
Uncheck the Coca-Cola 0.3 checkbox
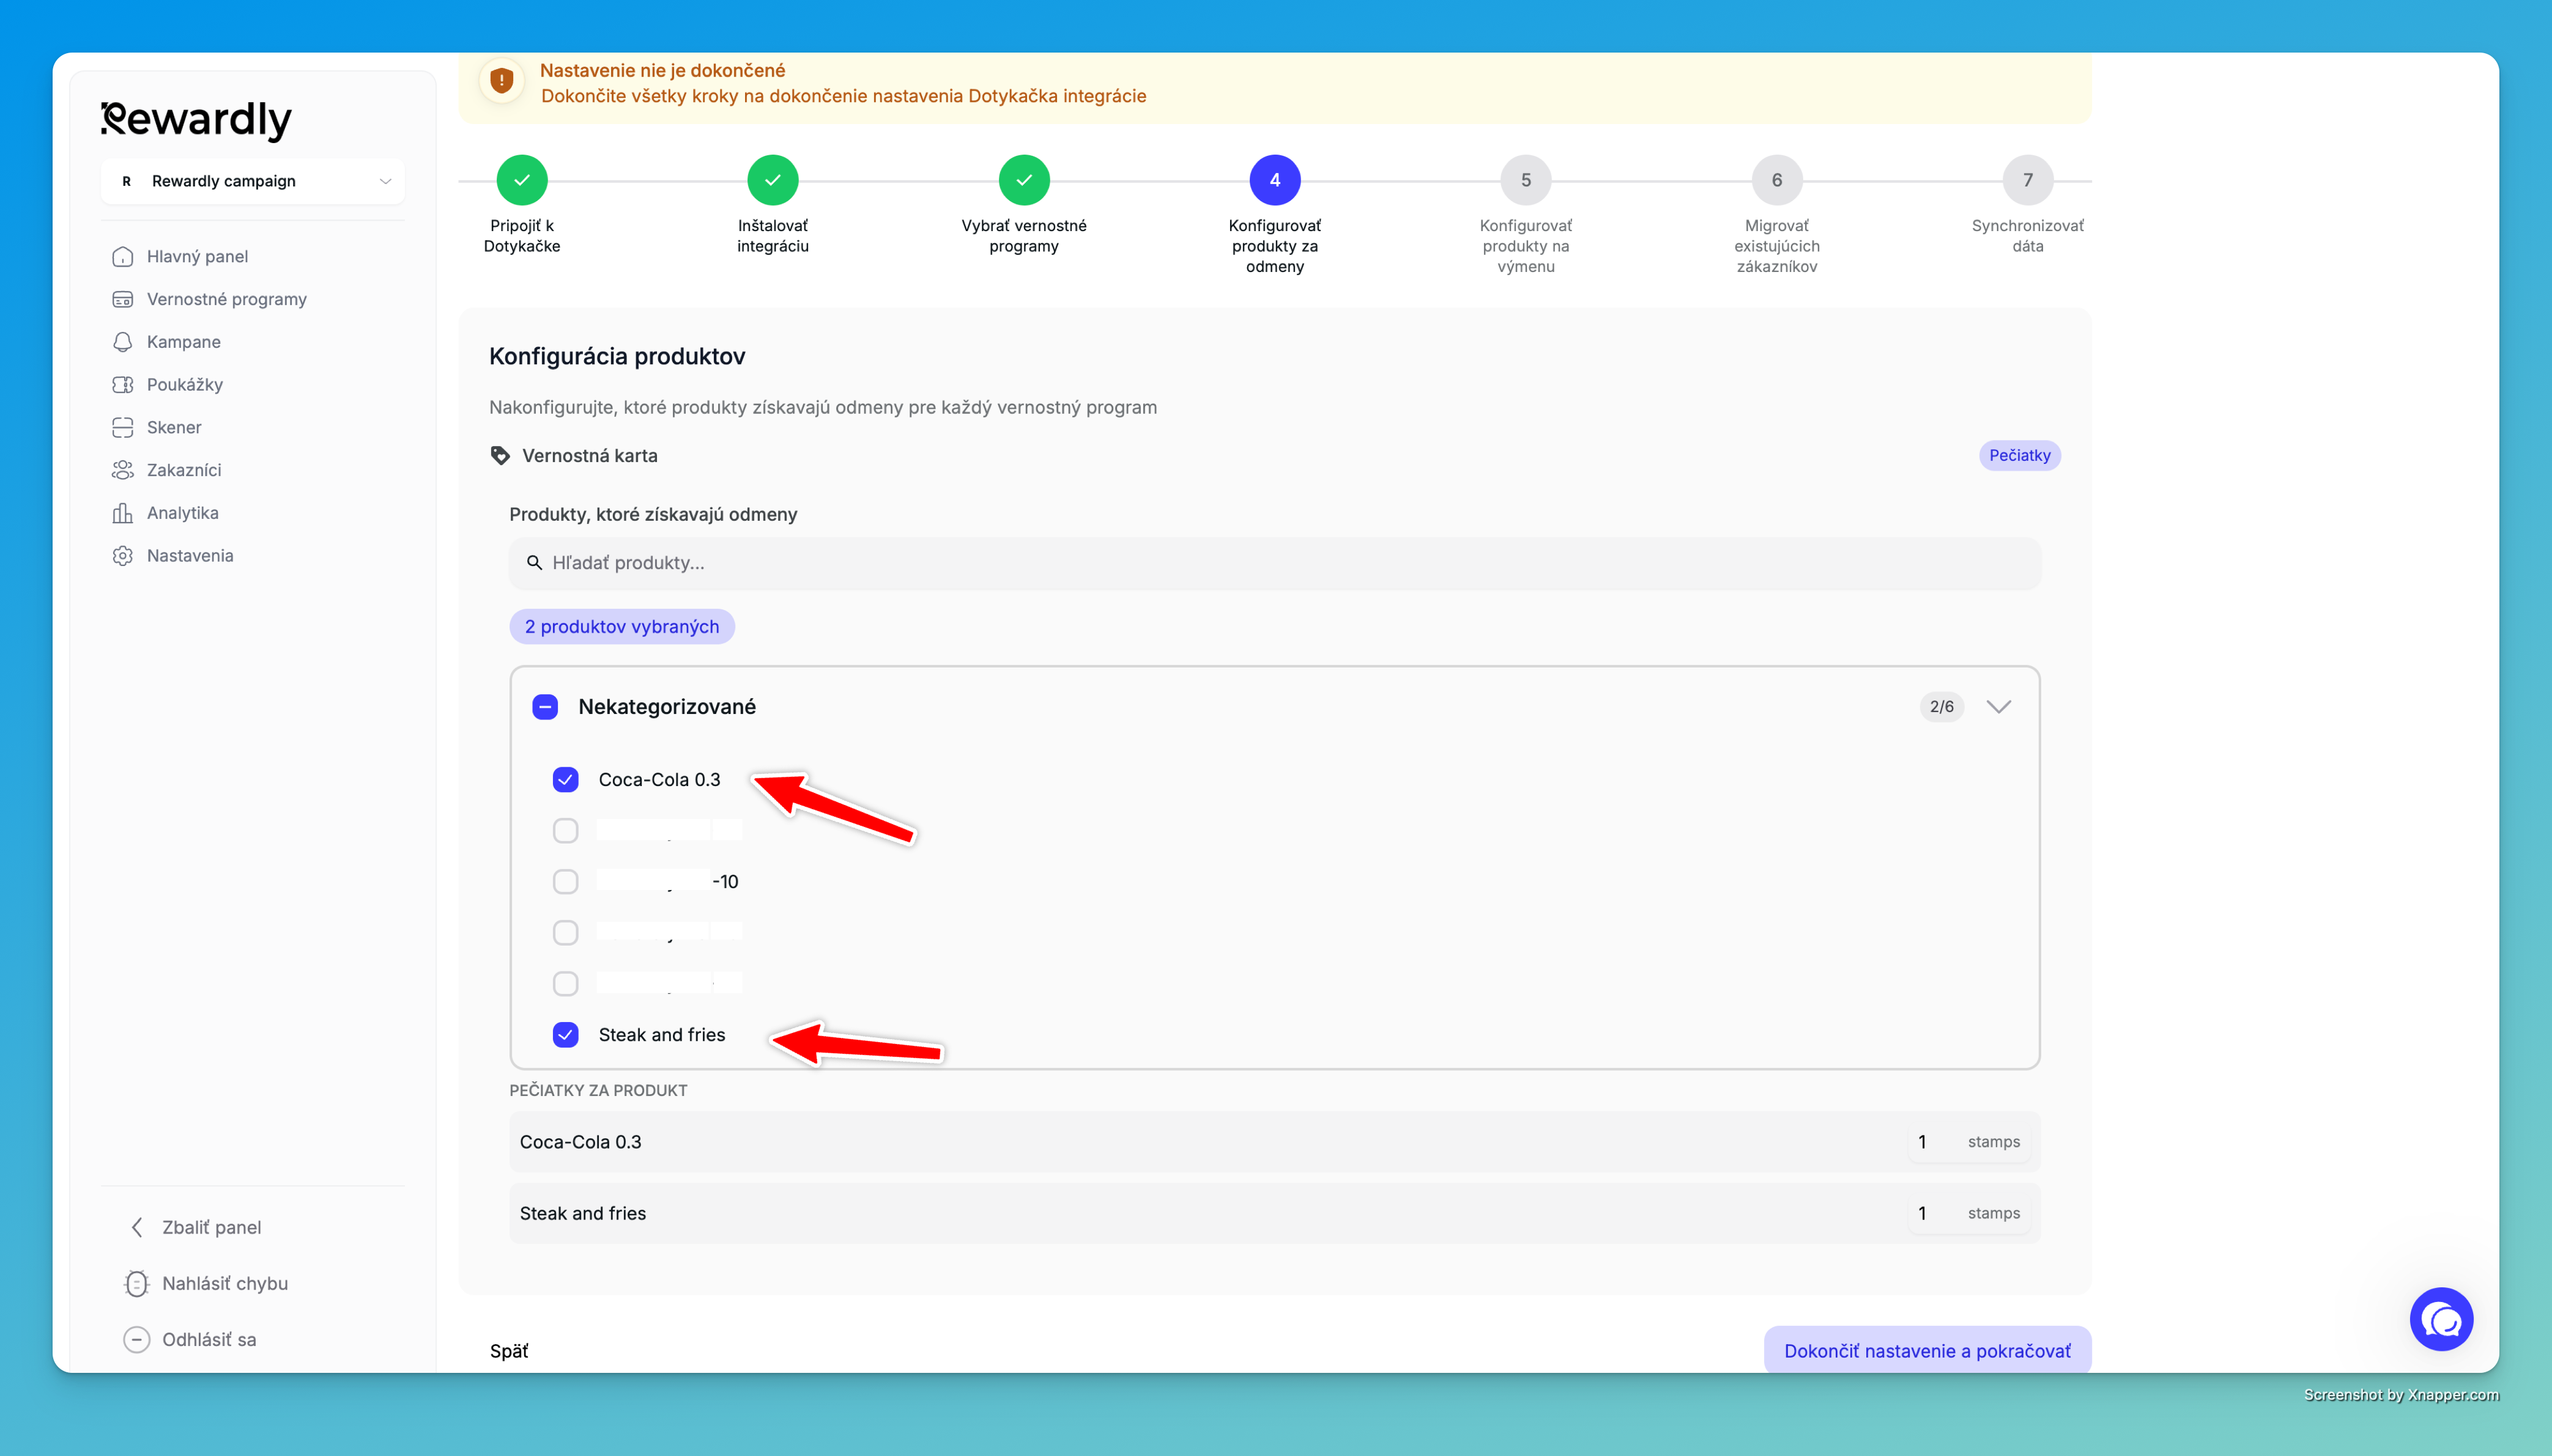point(565,780)
